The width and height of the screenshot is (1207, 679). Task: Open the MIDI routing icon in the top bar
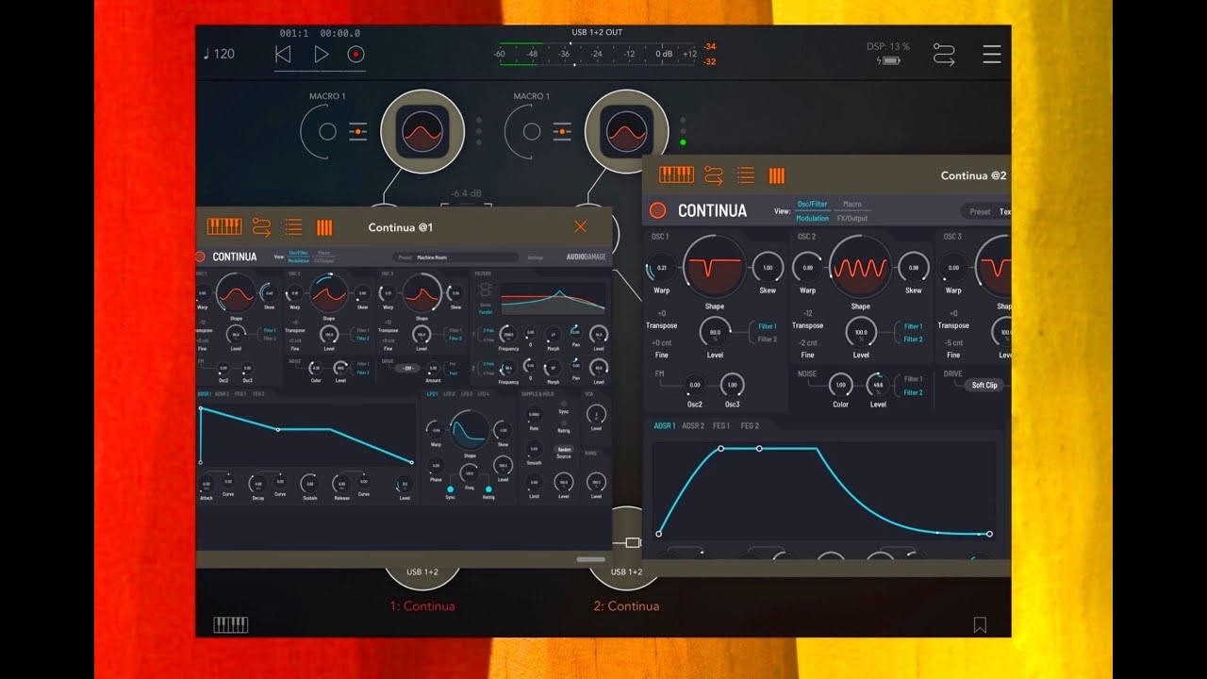944,54
